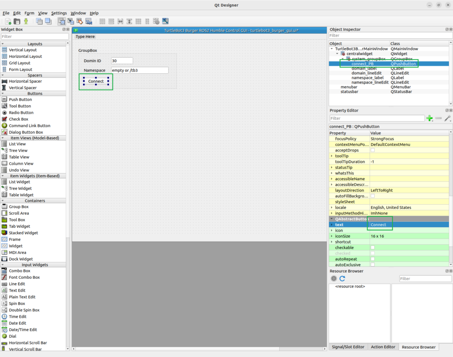Expand the iconSize property
The width and height of the screenshot is (453, 357).
coord(332,236)
